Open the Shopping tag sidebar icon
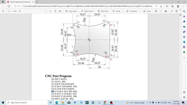 tap(184, 22)
